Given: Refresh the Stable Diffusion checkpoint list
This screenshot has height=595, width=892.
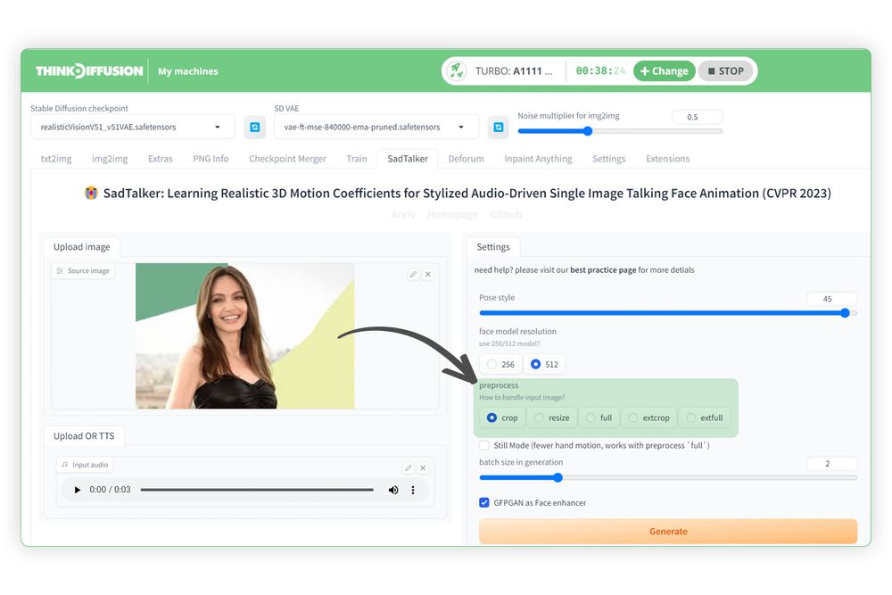Looking at the screenshot, I should (x=254, y=128).
